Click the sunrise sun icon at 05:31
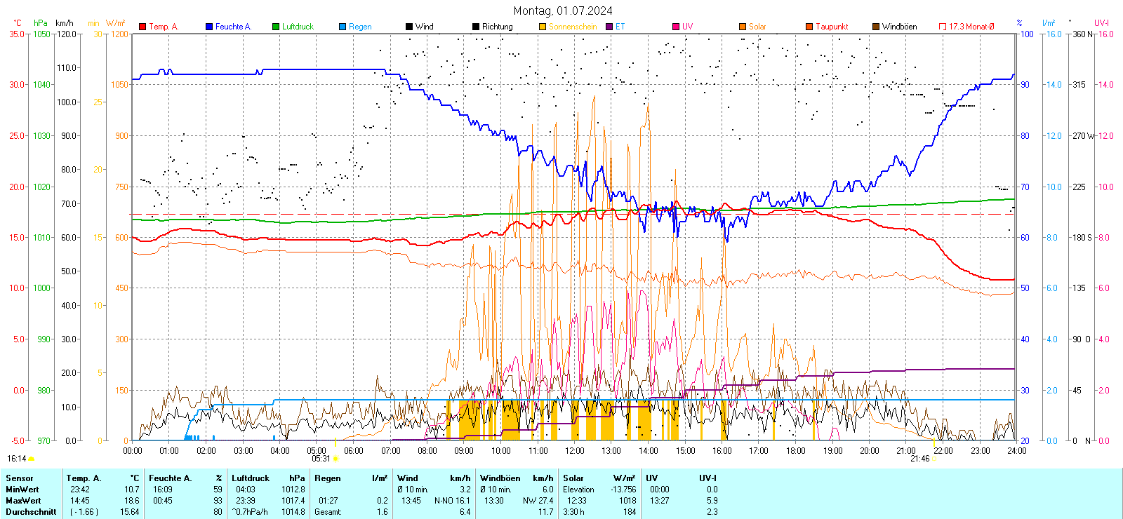1123x519 pixels. (x=335, y=459)
